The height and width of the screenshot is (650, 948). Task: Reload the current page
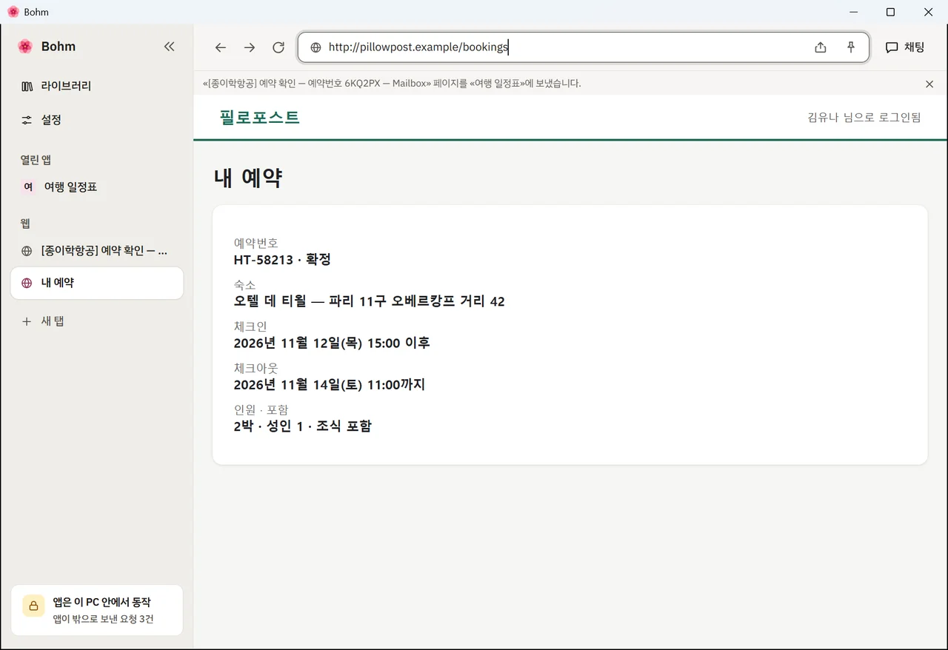pos(278,47)
